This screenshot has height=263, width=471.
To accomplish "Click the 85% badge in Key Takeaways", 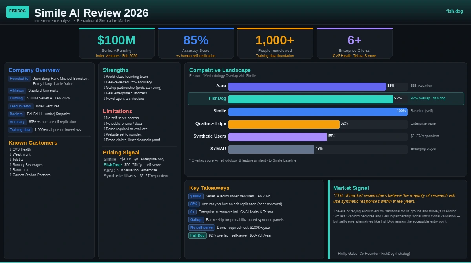I will (194, 204).
